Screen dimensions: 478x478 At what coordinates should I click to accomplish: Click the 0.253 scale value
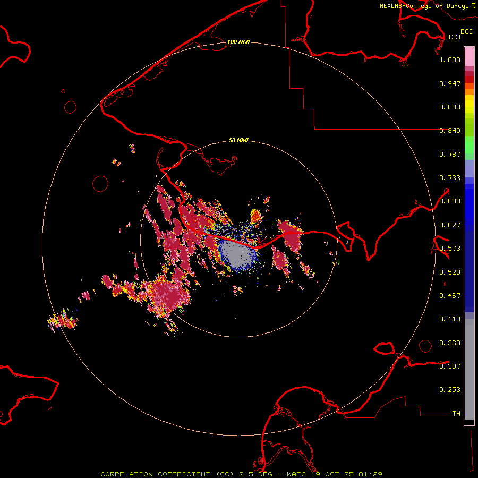pyautogui.click(x=450, y=390)
